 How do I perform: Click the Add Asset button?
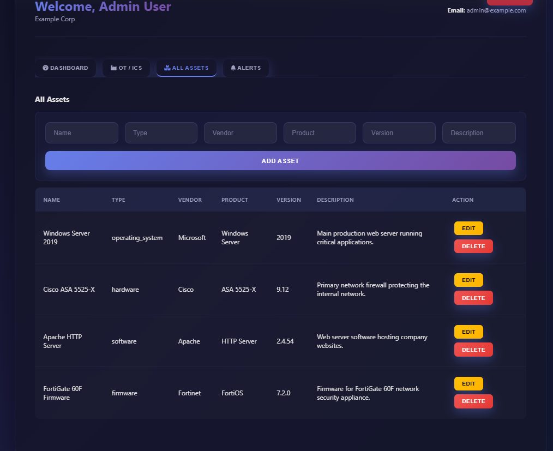280,161
